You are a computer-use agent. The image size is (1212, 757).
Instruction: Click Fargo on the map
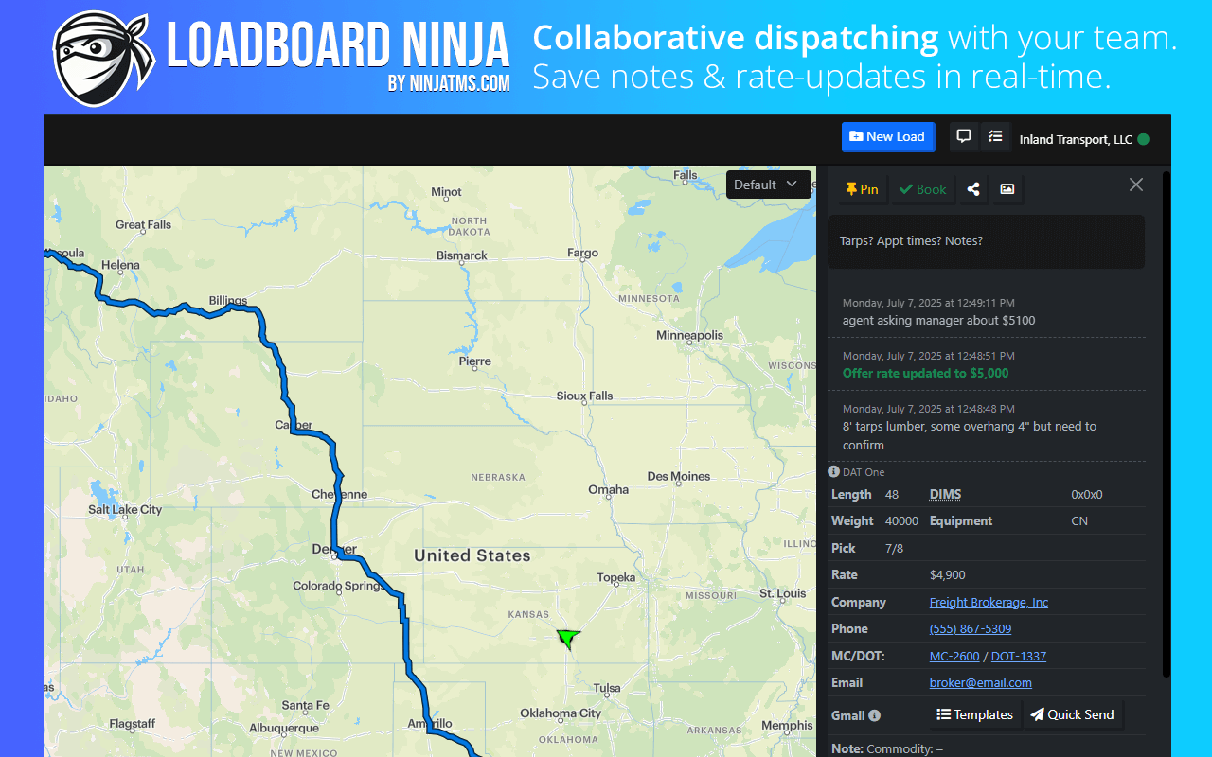582,254
